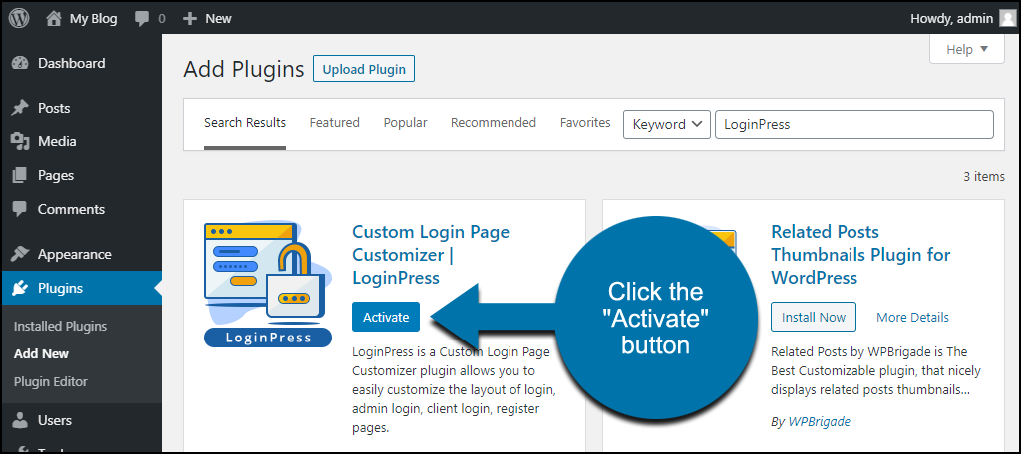Open the WPBrigade author link
The width and height of the screenshot is (1021, 454).
pyautogui.click(x=820, y=421)
